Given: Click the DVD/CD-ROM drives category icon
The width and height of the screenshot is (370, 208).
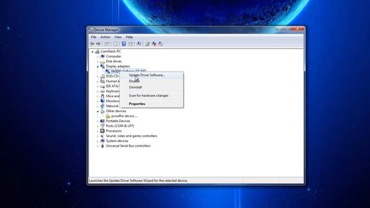Looking at the screenshot, I should (102, 76).
